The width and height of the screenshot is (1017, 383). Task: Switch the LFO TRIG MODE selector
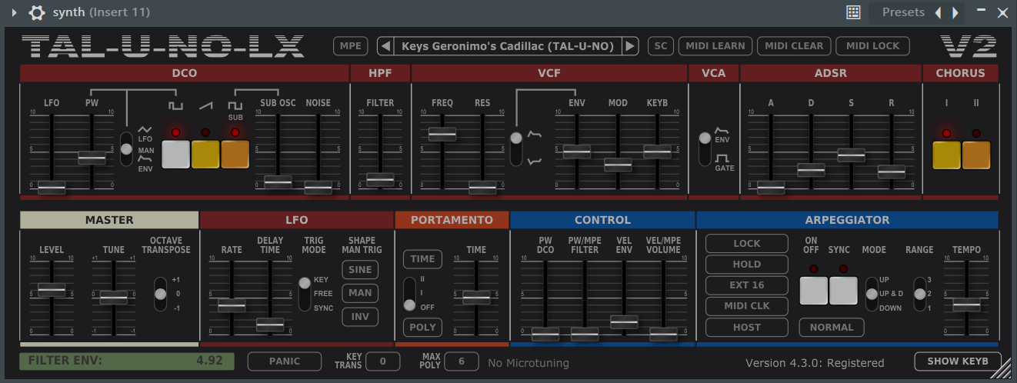[x=305, y=294]
